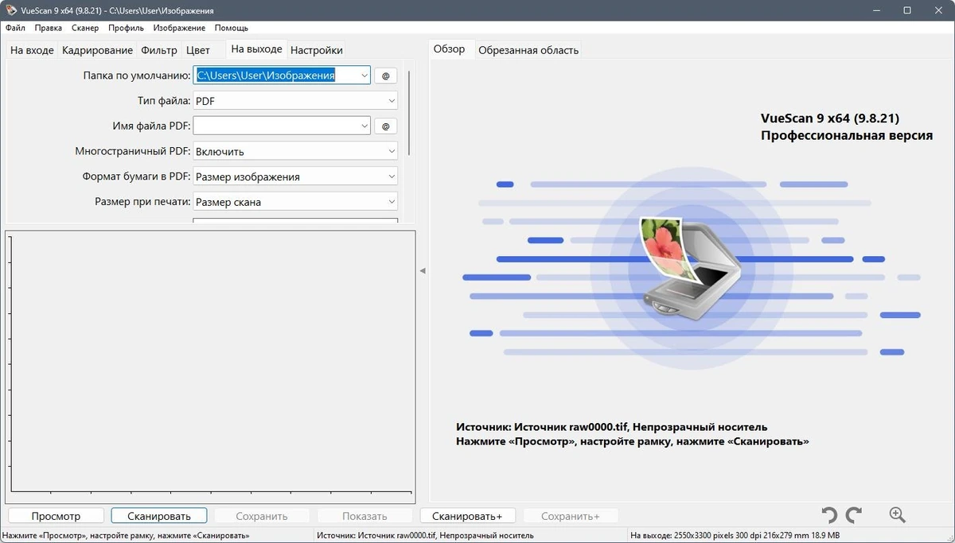Open the Профиль menu
The width and height of the screenshot is (955, 543).
tap(127, 28)
